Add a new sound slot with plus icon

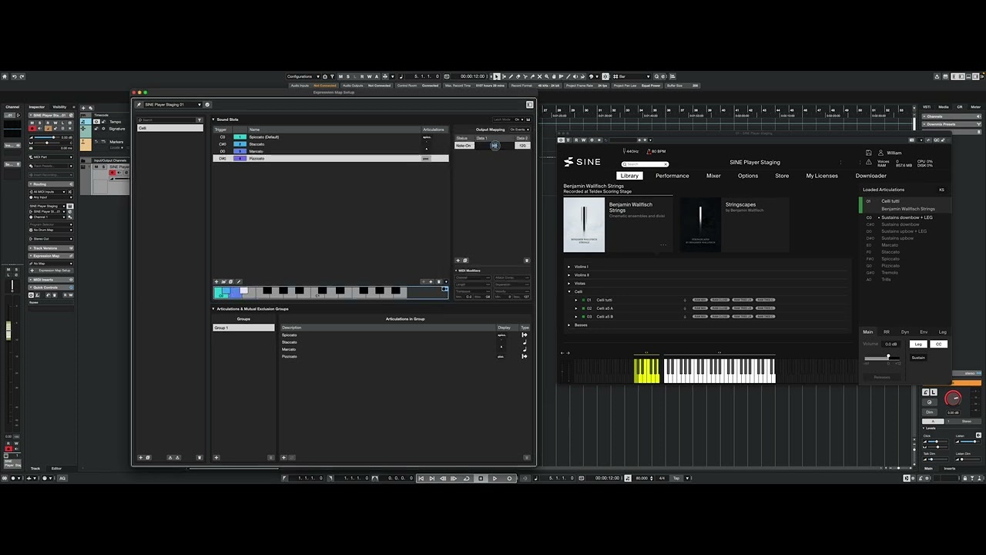216,281
